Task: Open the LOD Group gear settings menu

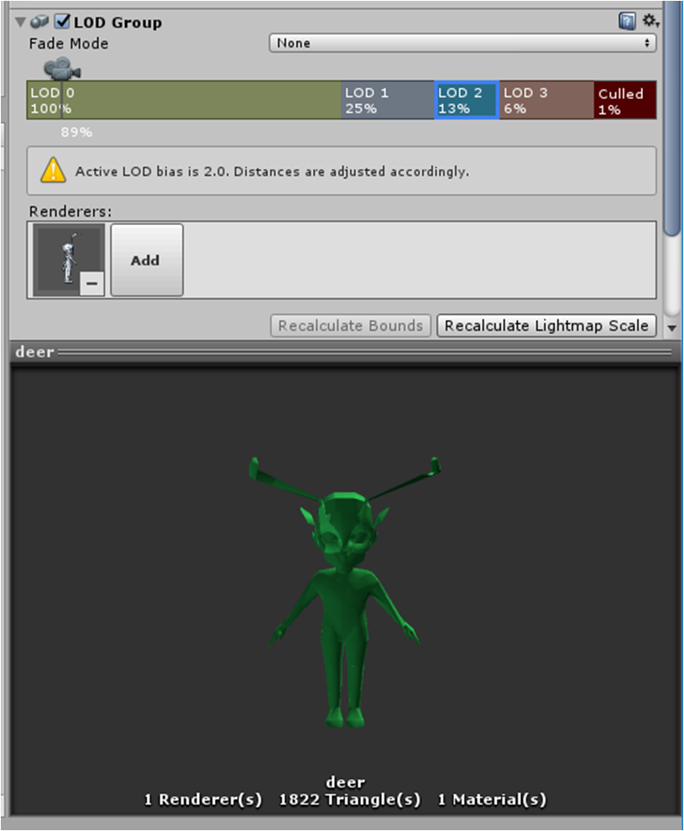Action: 650,21
